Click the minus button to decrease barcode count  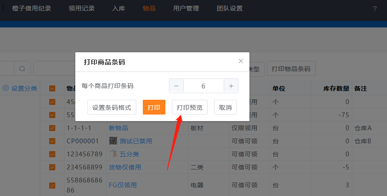(176, 86)
